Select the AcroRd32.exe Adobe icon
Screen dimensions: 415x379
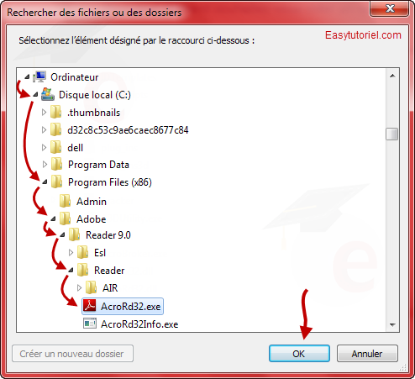[x=90, y=306]
